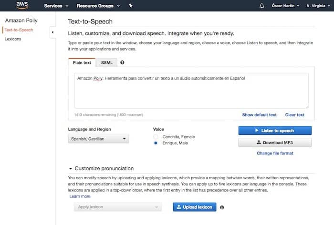Viewport: 334px width, 225px height.
Task: Open Lexicons in the sidebar
Action: tap(13, 39)
